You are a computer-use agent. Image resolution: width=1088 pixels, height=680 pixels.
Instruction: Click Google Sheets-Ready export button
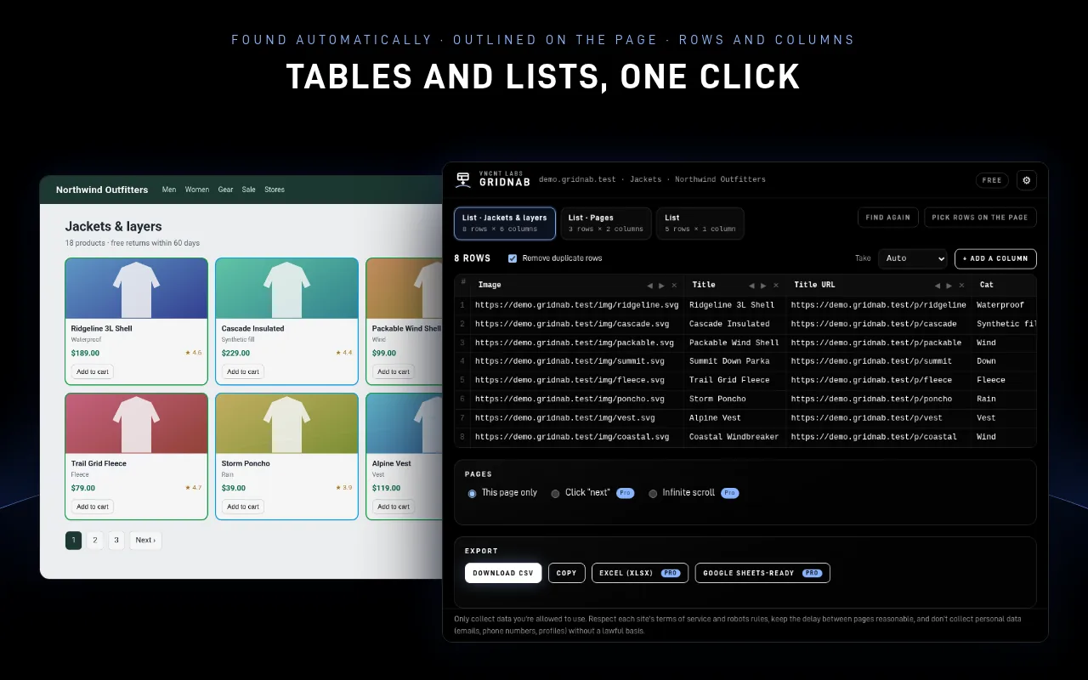click(762, 573)
